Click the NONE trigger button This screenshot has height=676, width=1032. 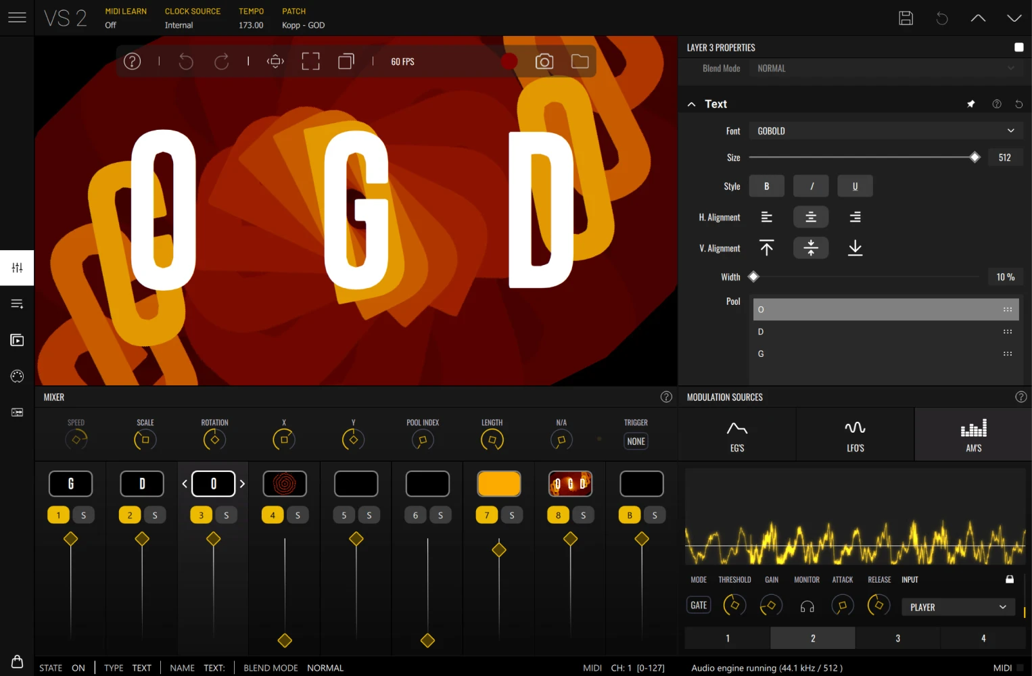(636, 441)
